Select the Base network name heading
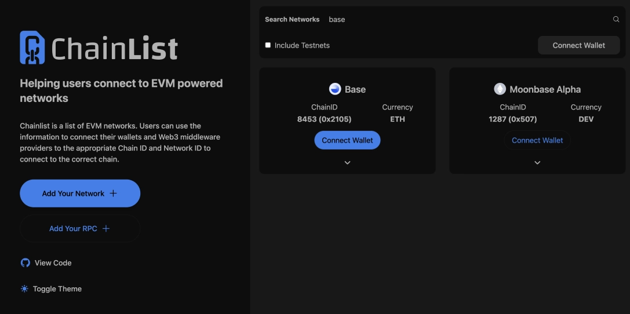This screenshot has height=314, width=630. click(355, 89)
